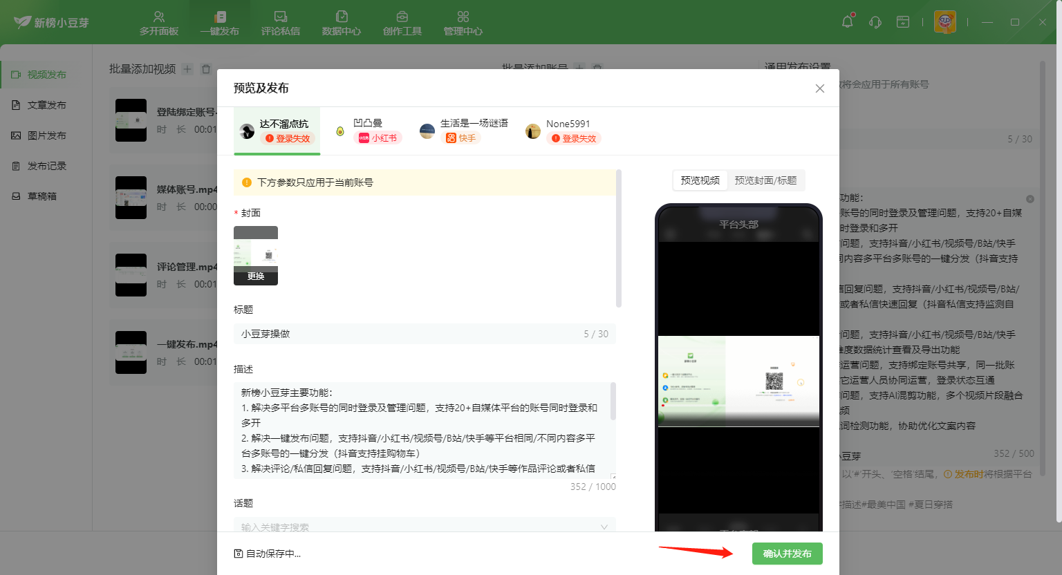Open the 创作工具 toolbar section

pos(402,23)
